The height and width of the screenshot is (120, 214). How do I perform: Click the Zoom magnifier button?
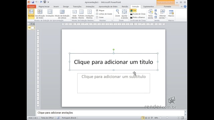[117, 13]
